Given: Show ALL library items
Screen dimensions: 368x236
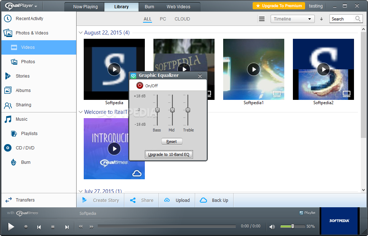Looking at the screenshot, I should pyautogui.click(x=147, y=19).
